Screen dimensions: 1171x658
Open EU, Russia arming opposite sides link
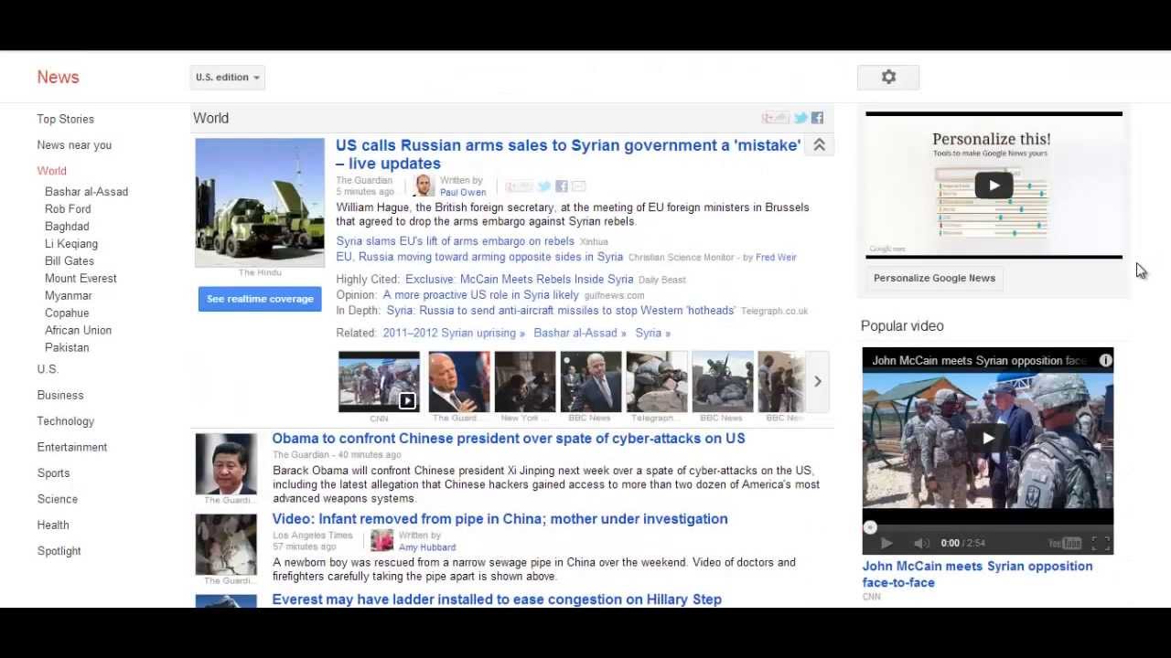click(479, 258)
